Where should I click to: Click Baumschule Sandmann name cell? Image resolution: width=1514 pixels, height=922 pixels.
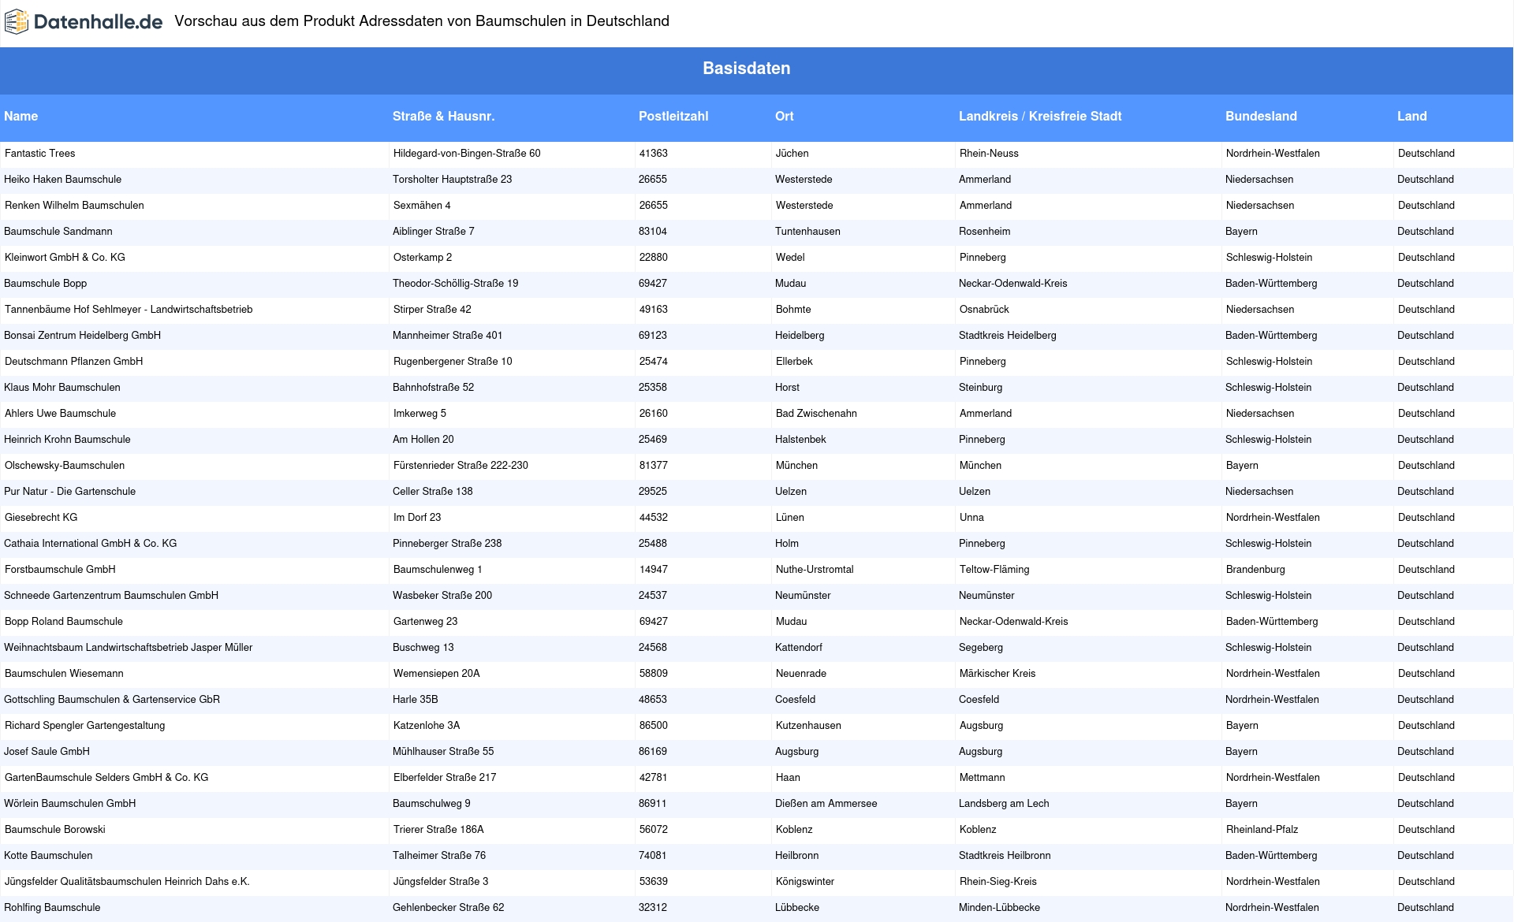click(x=58, y=232)
